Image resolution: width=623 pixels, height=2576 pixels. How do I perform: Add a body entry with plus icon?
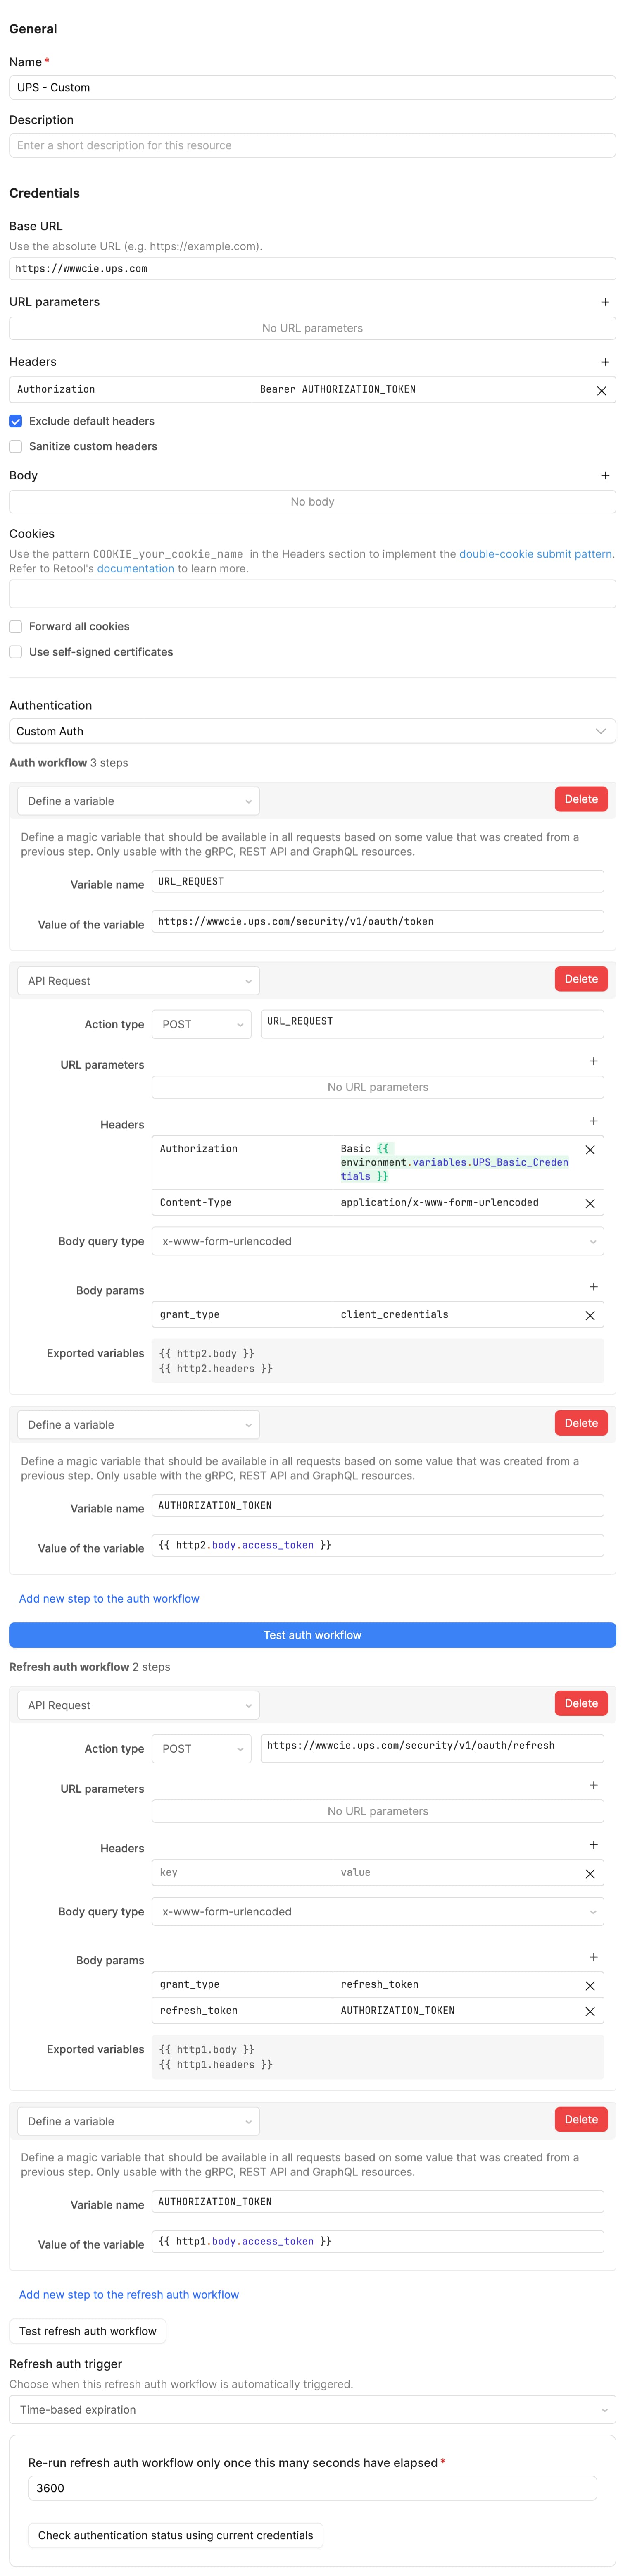605,476
